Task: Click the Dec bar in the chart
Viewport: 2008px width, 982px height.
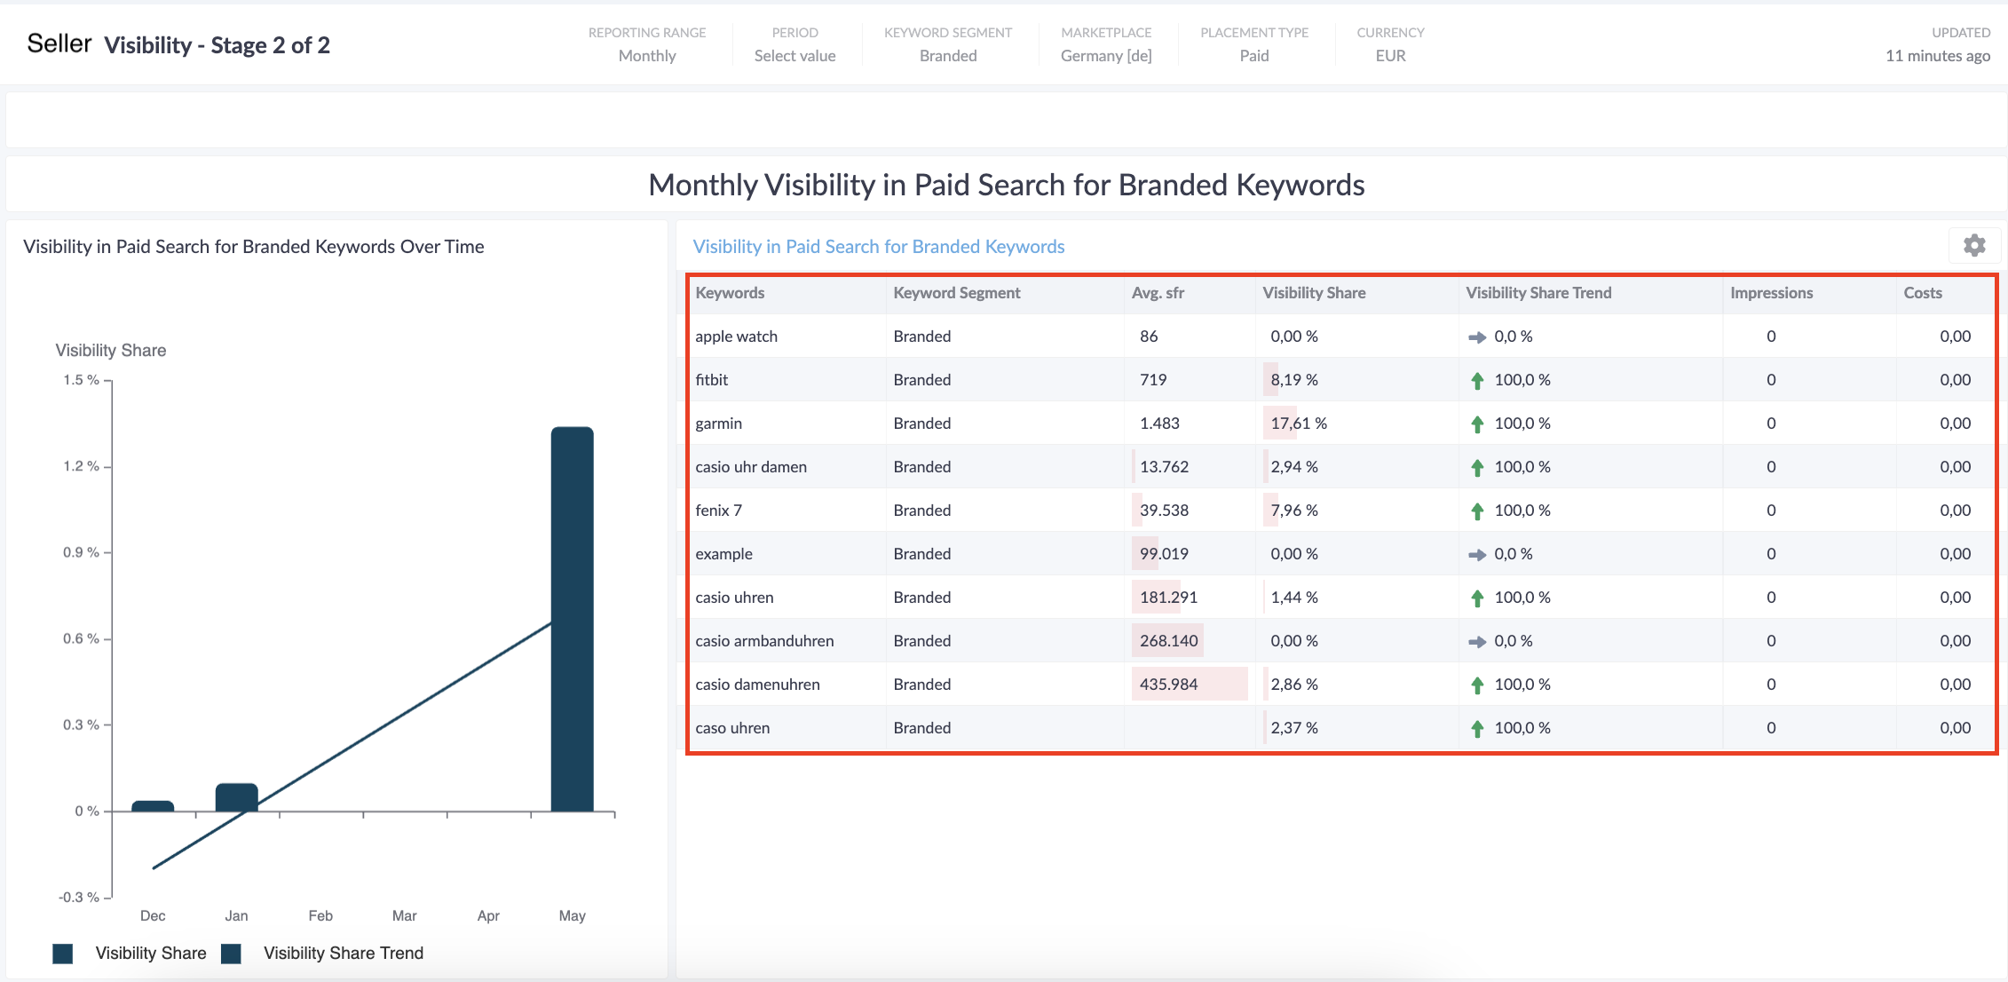Action: [153, 806]
